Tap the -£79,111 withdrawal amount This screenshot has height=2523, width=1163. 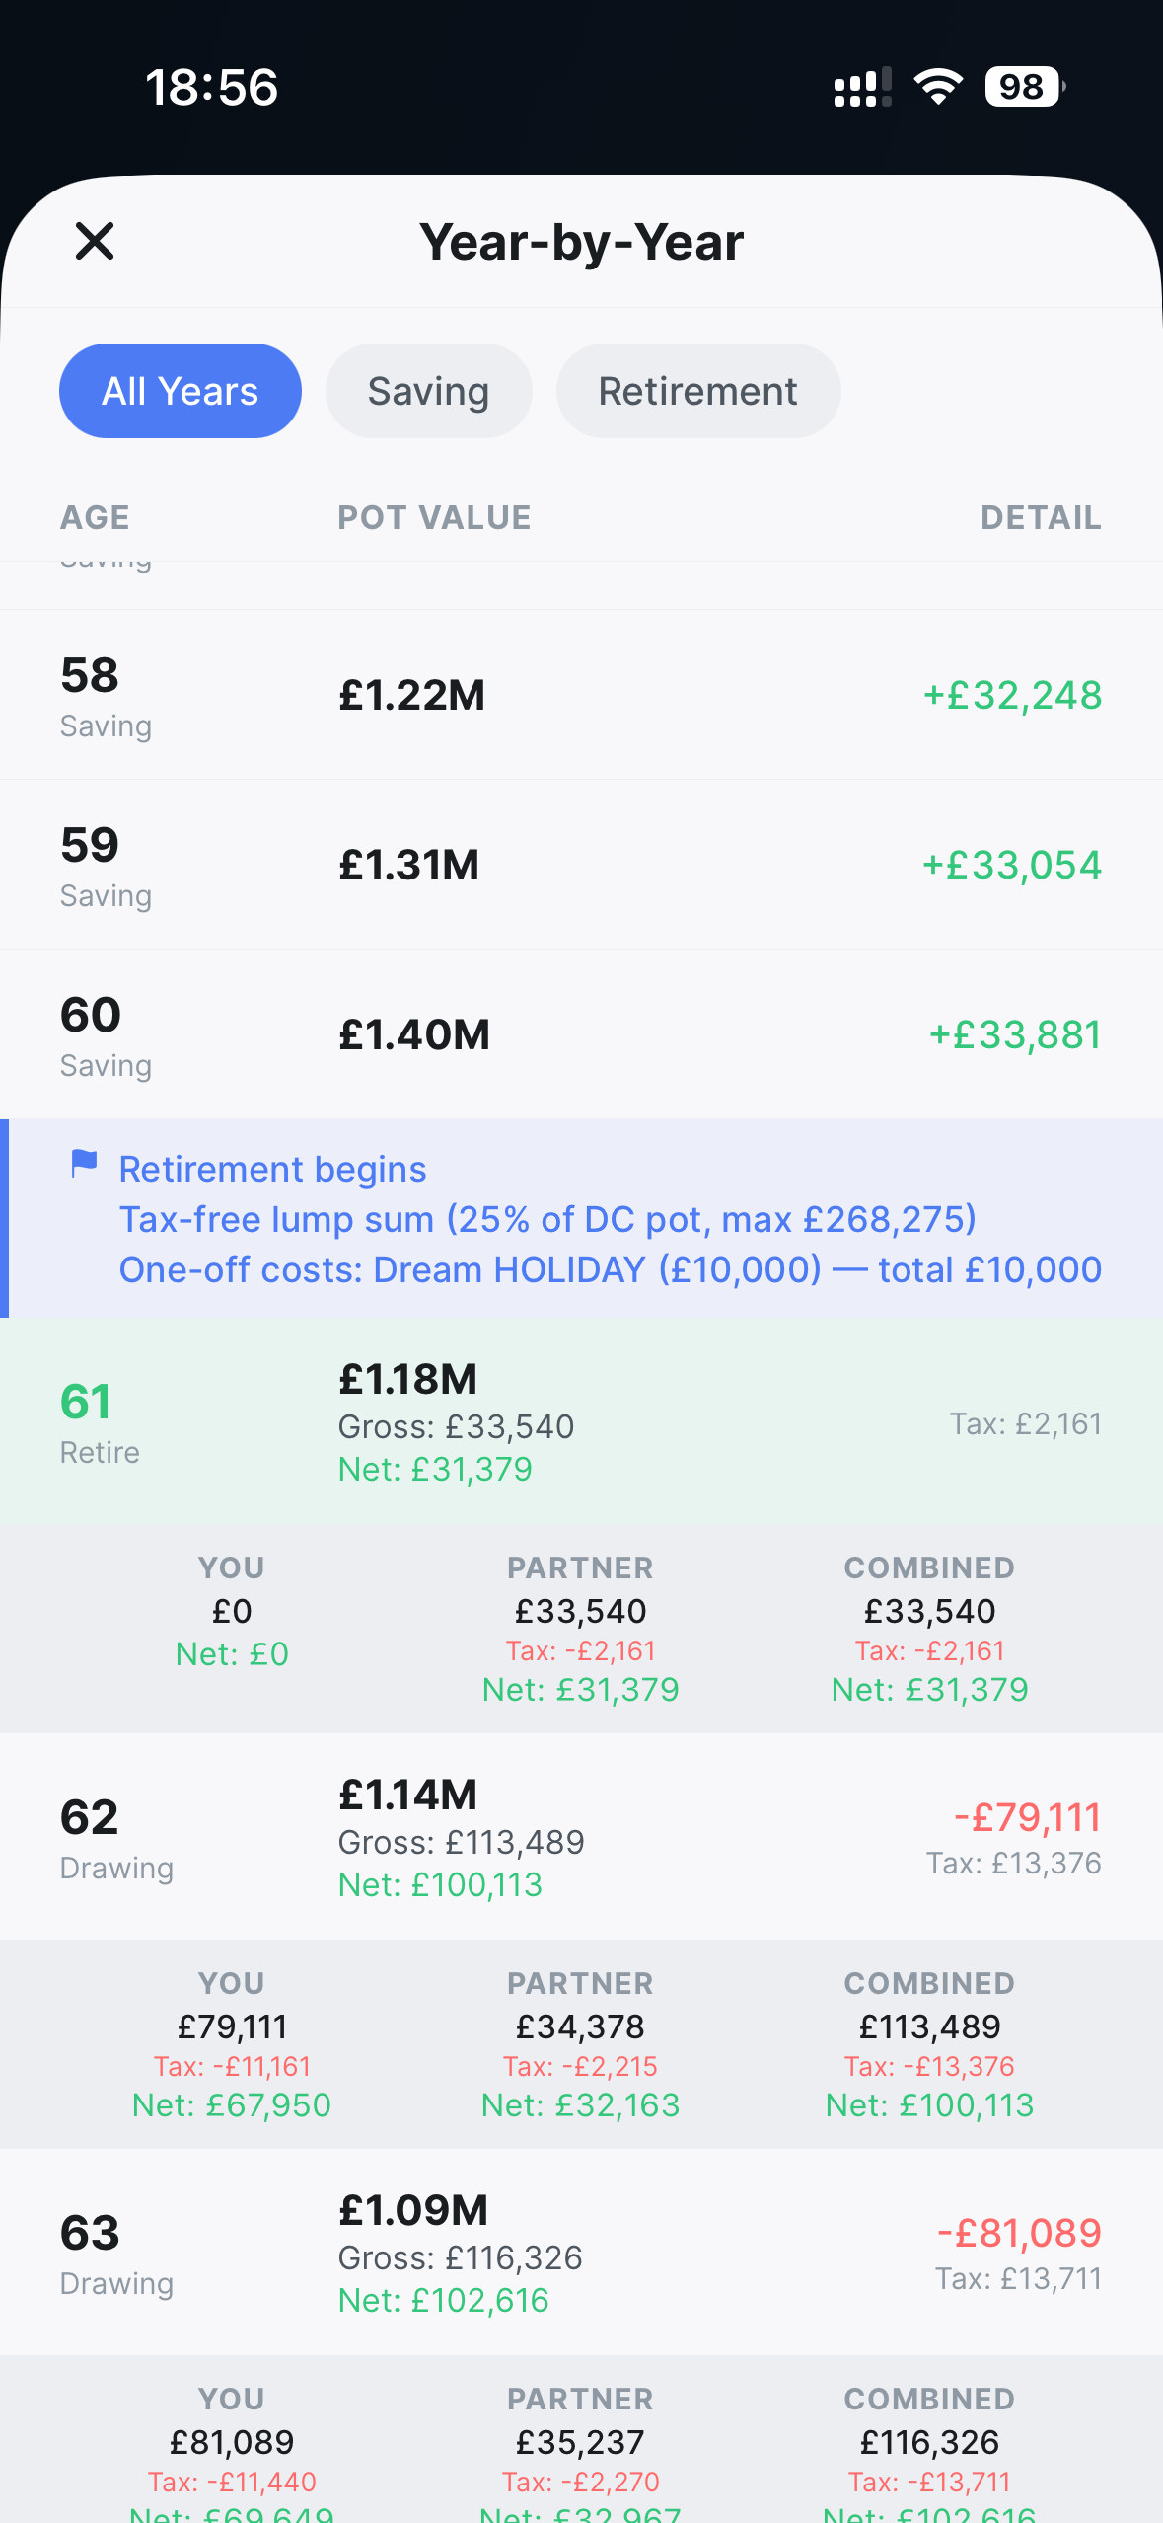pos(1027,1817)
